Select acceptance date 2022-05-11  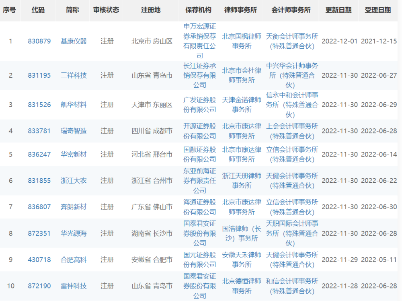(379, 260)
